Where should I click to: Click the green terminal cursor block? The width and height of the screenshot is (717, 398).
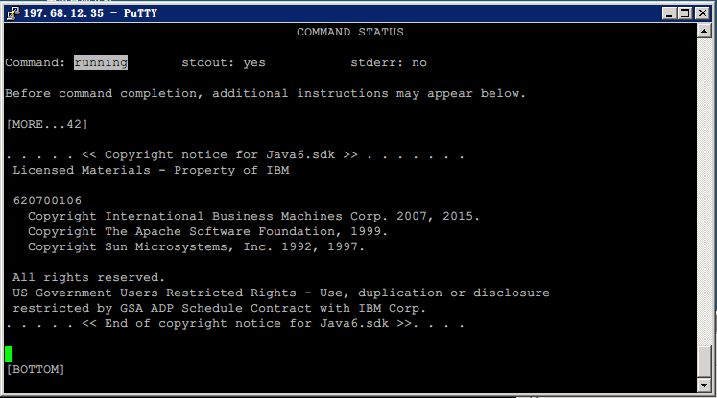9,354
